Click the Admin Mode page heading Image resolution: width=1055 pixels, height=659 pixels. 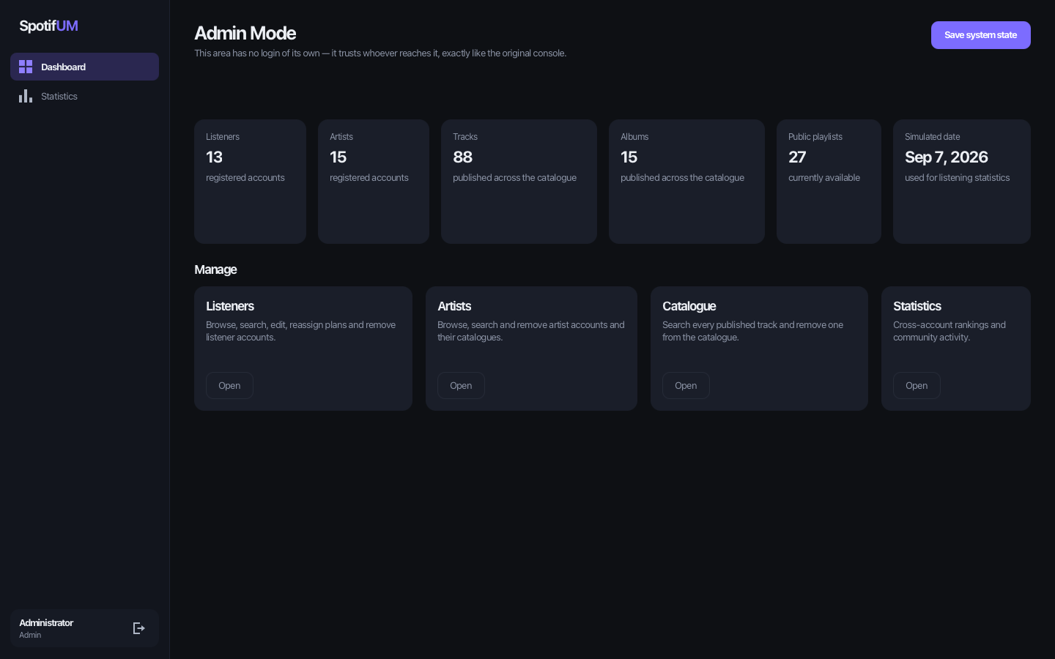(x=245, y=33)
